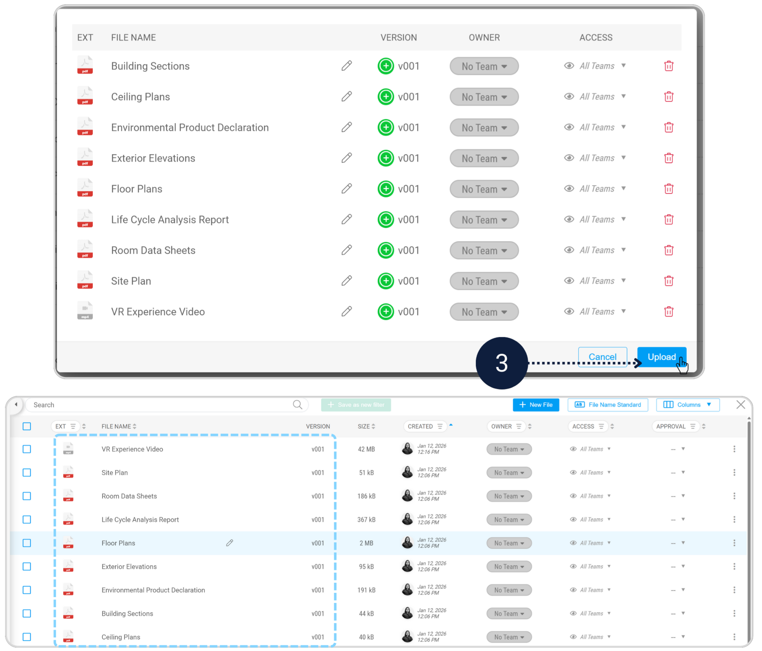762x651 pixels.
Task: Delete the Building Sections upload row
Action: (668, 66)
